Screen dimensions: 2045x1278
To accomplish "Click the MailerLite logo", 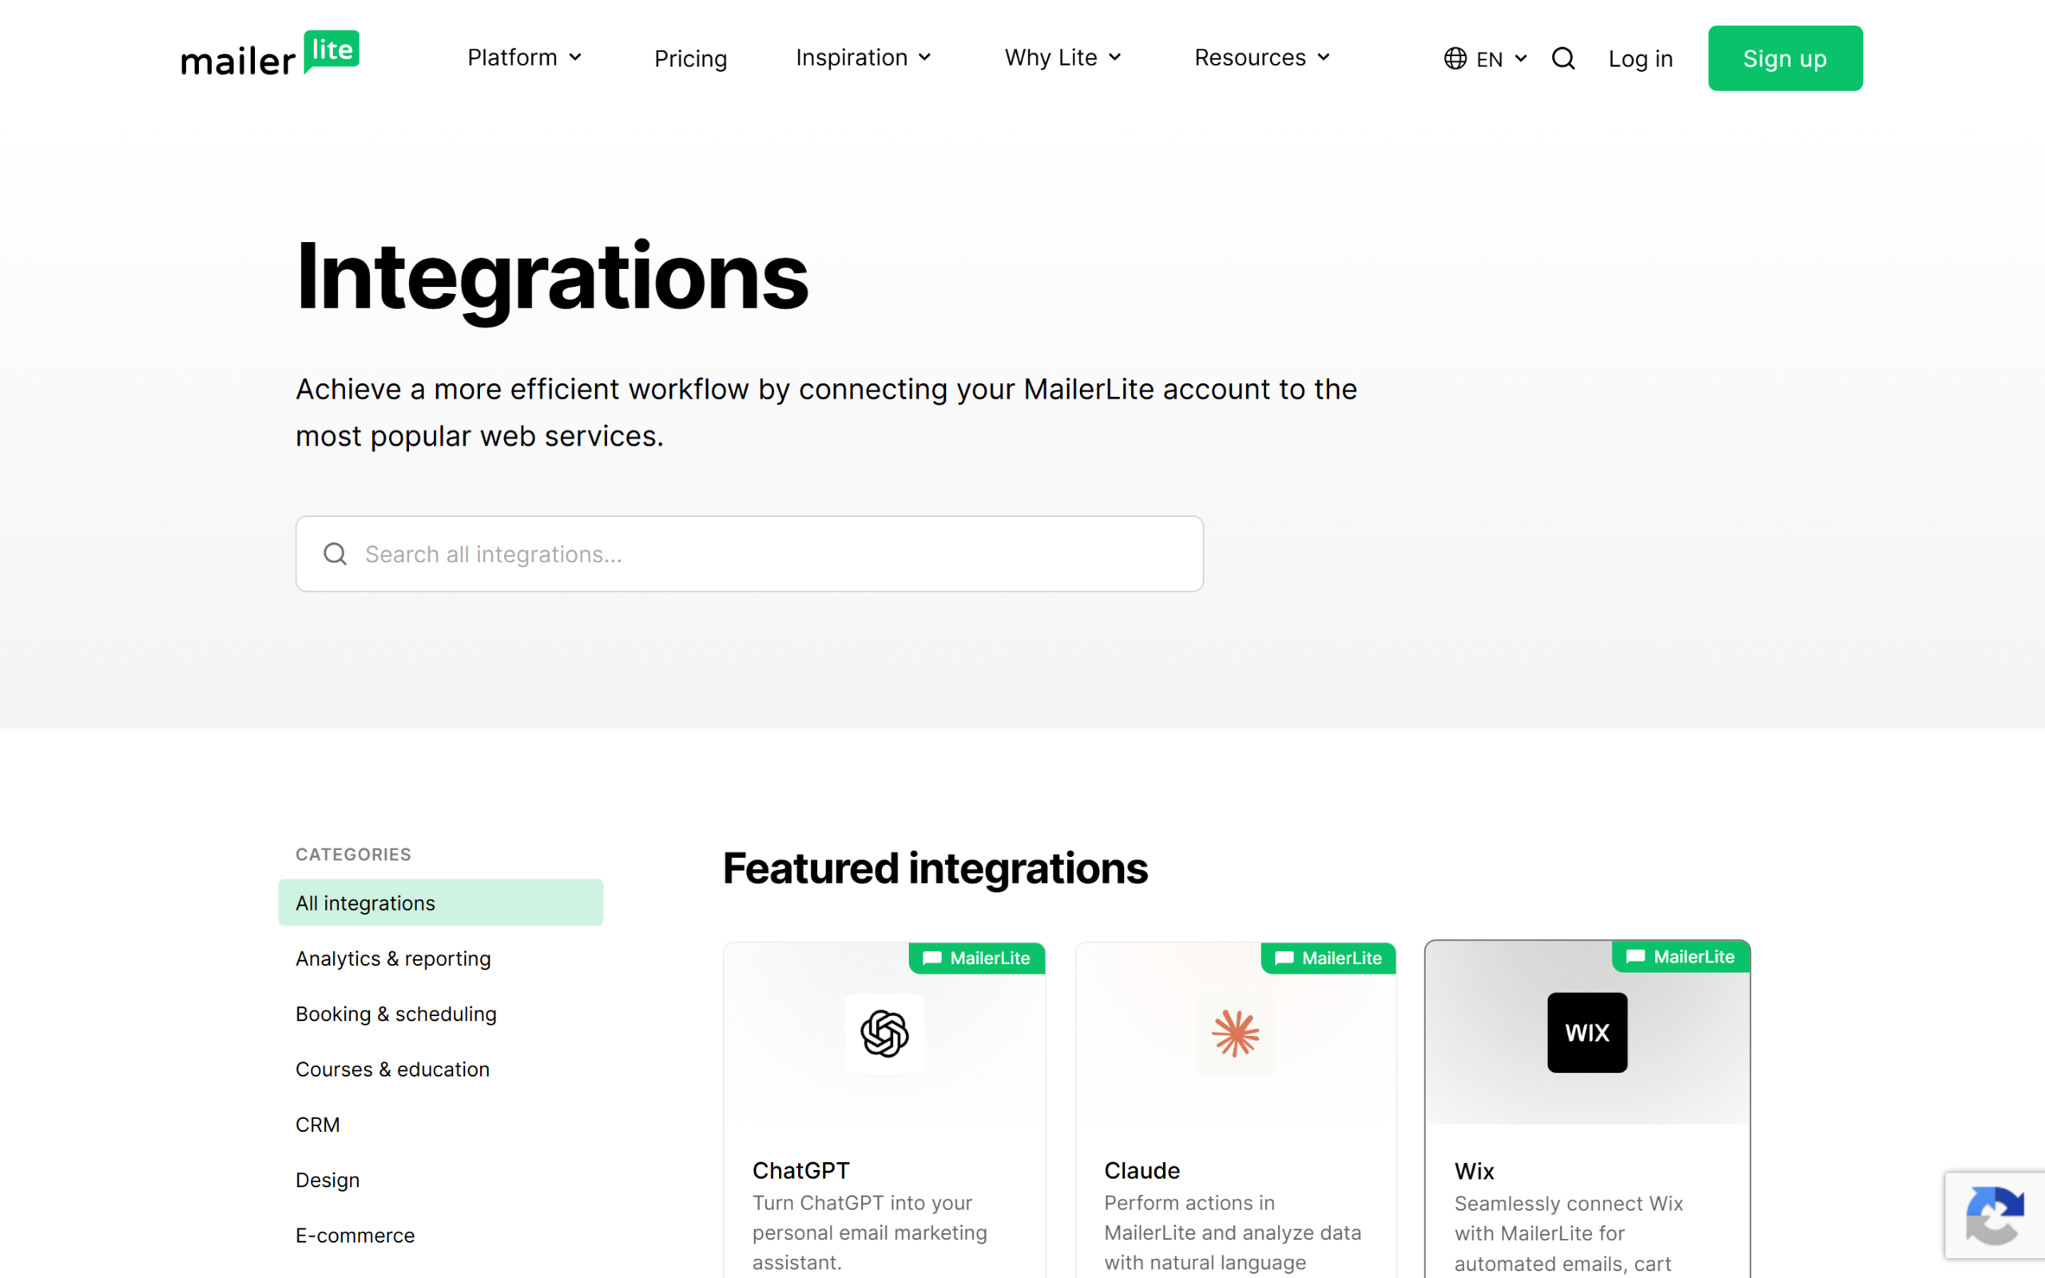I will coord(269,55).
